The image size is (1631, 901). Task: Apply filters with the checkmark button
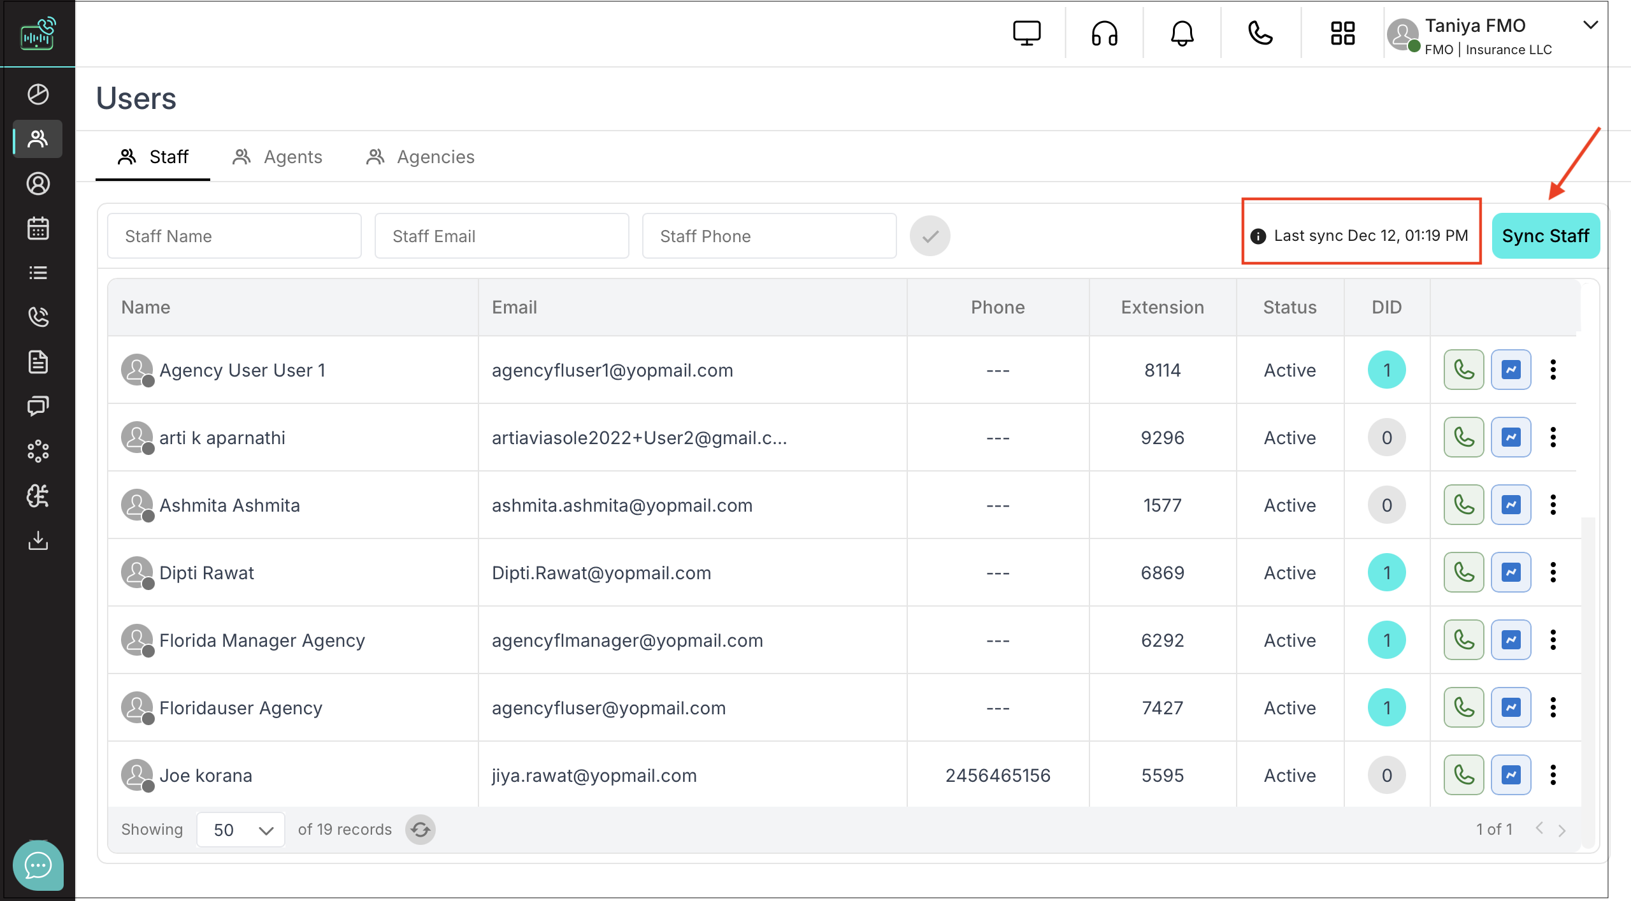tap(930, 236)
